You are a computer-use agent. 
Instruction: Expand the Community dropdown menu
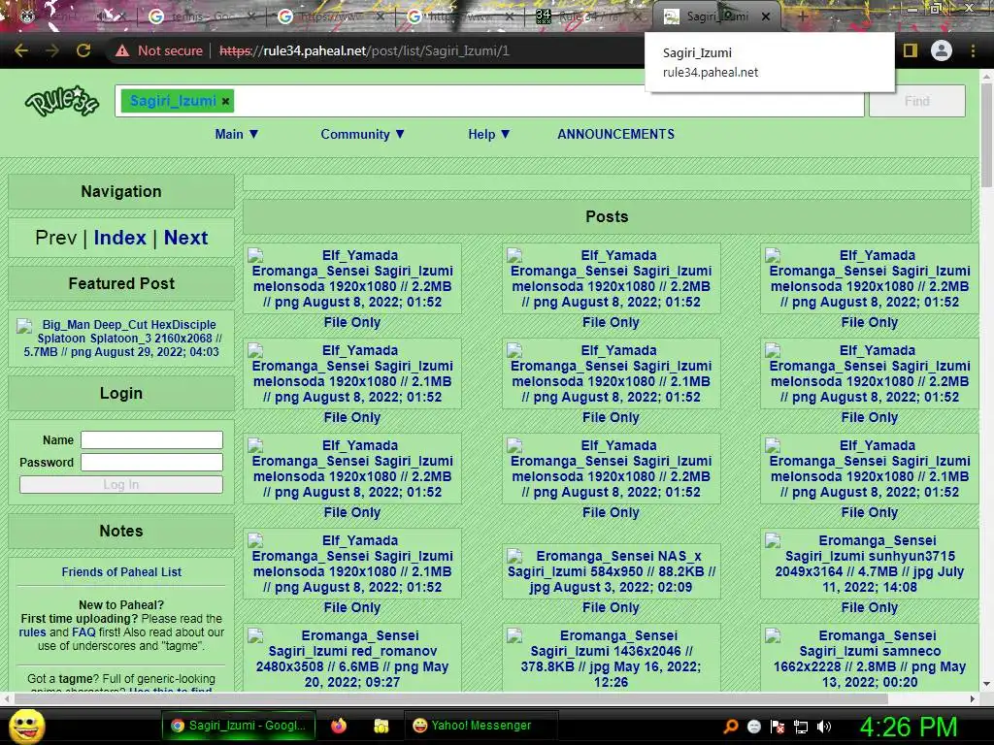click(363, 134)
